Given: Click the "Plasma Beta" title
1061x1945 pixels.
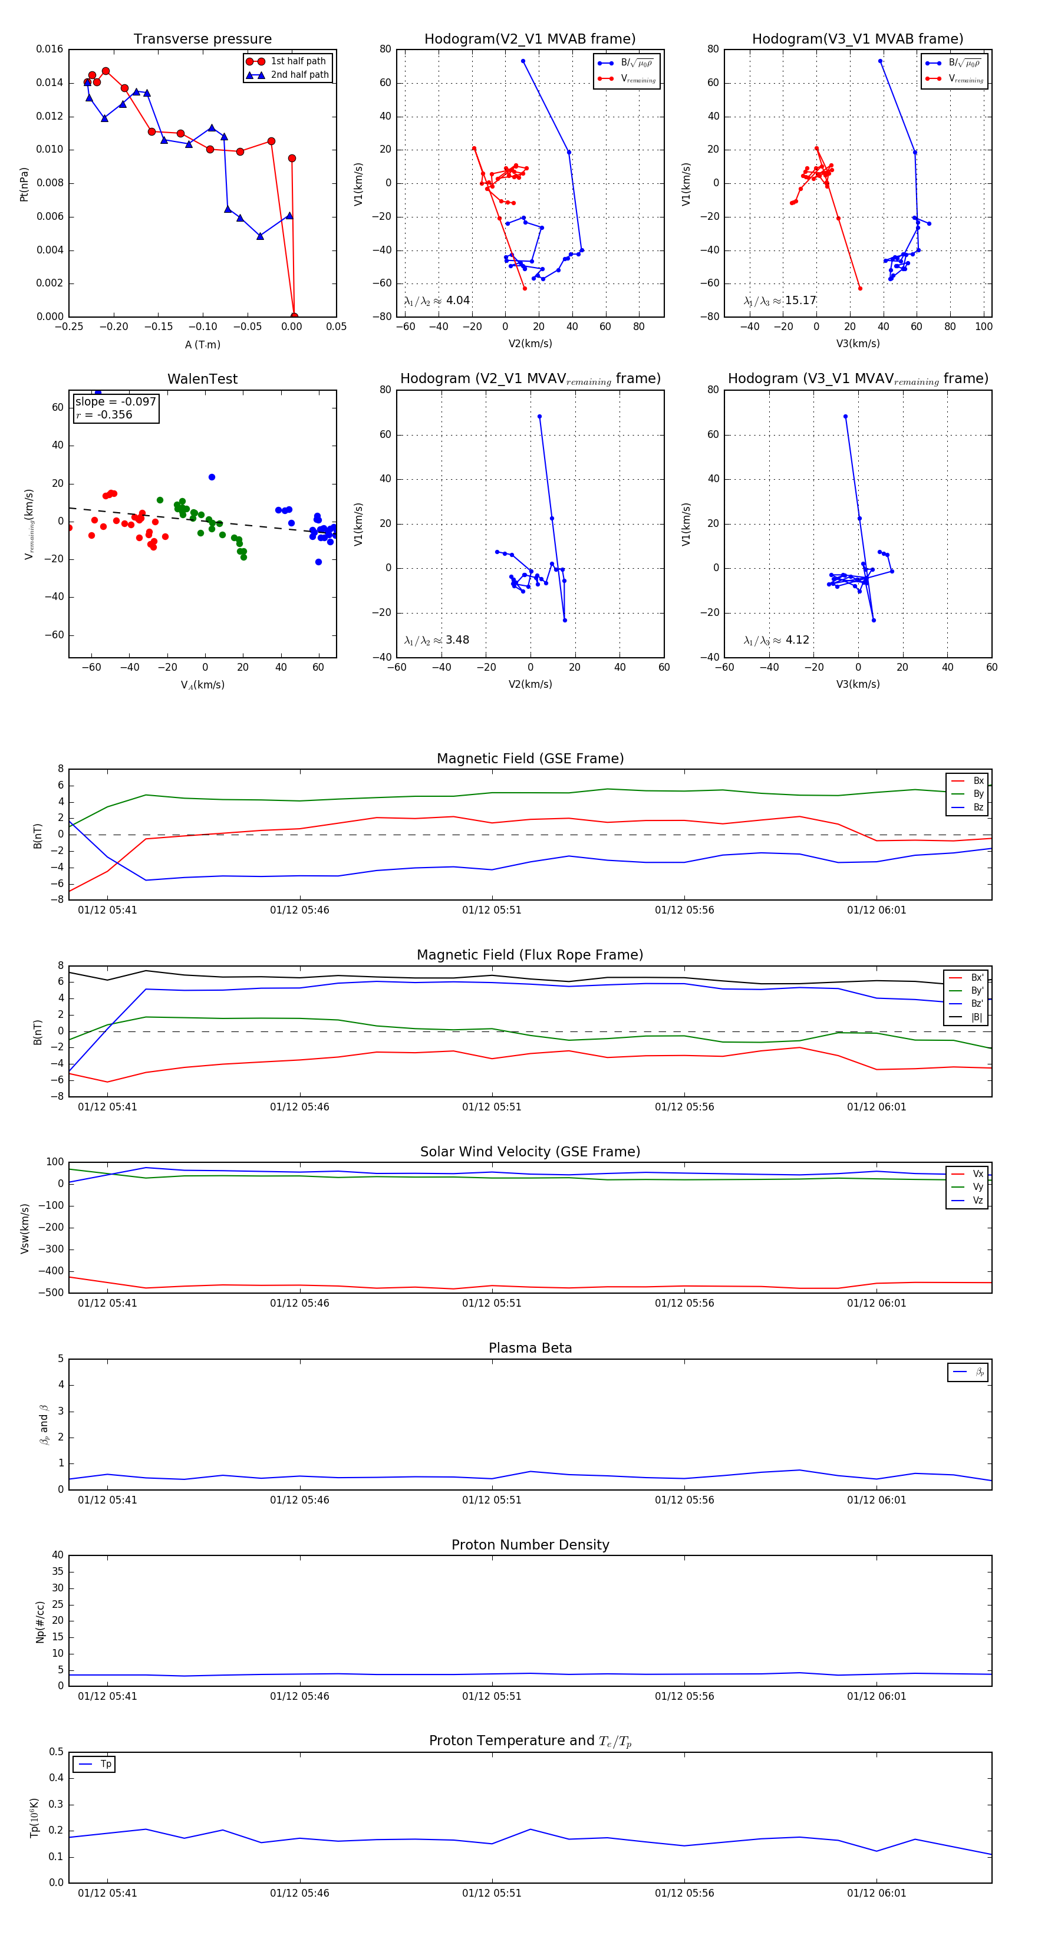Looking at the screenshot, I should tap(530, 1349).
